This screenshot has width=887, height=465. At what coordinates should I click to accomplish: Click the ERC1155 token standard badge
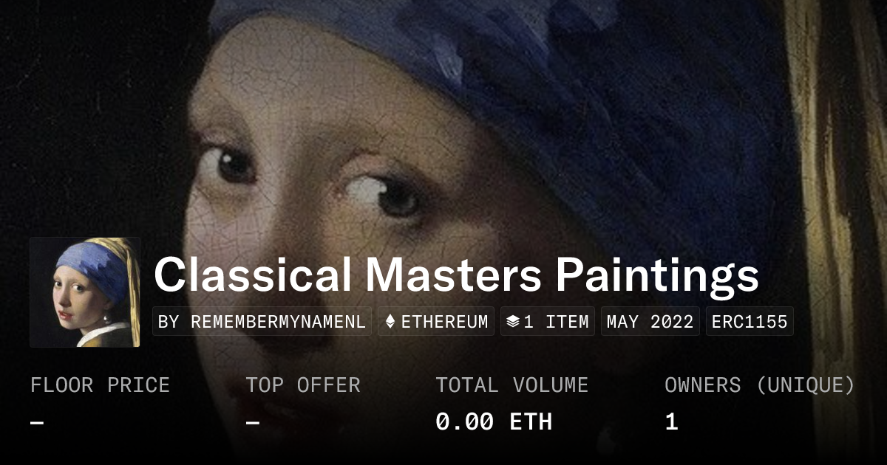tap(750, 322)
